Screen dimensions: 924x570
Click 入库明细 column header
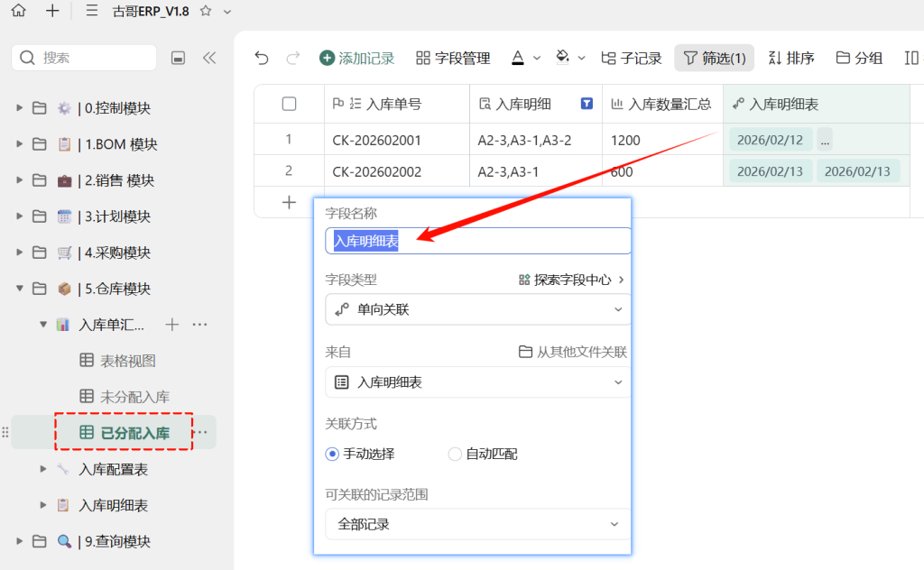coord(536,104)
